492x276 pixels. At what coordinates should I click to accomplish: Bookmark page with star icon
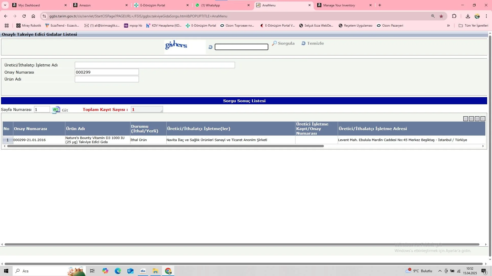coord(441,16)
